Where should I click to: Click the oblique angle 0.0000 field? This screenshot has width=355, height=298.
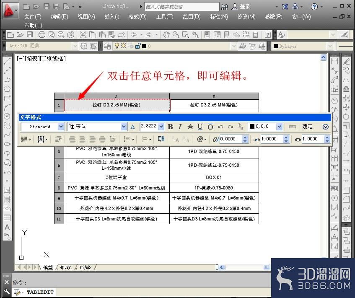[231, 139]
